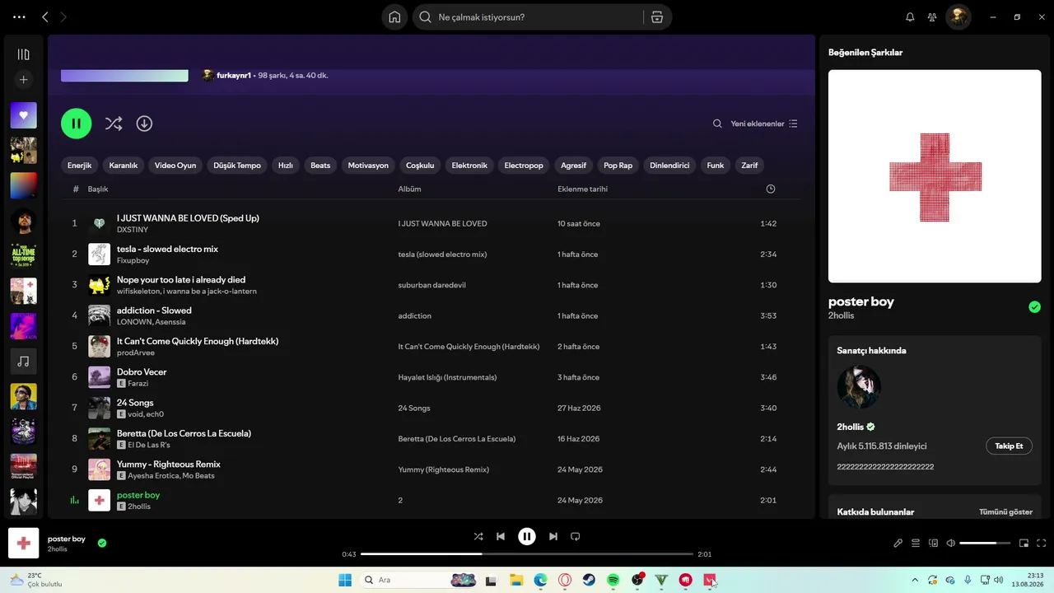1054x593 pixels.
Task: Go back with the left arrow
Action: [45, 17]
